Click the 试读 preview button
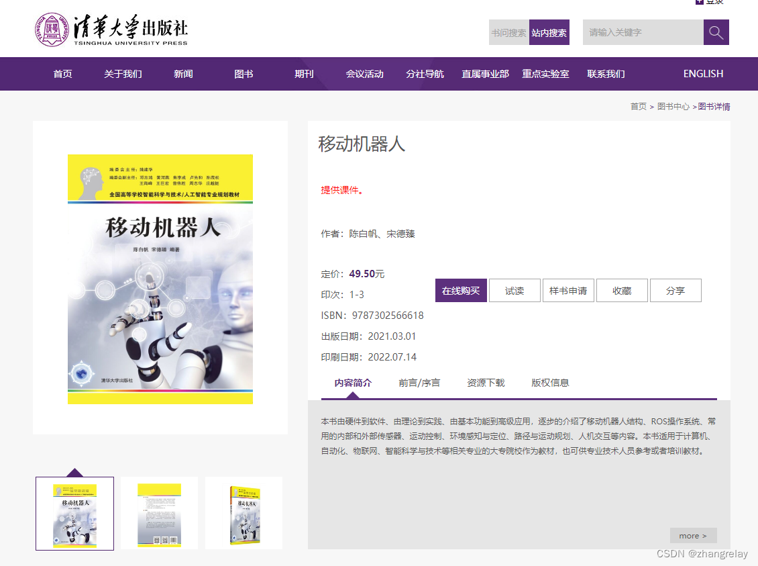The height and width of the screenshot is (566, 758). click(515, 290)
